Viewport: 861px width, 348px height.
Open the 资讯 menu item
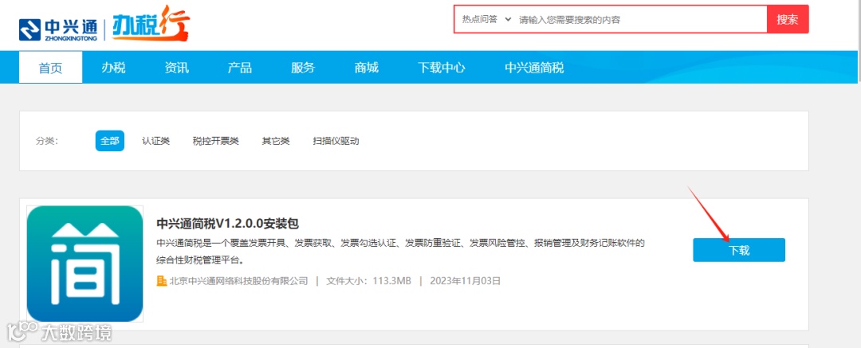(177, 68)
